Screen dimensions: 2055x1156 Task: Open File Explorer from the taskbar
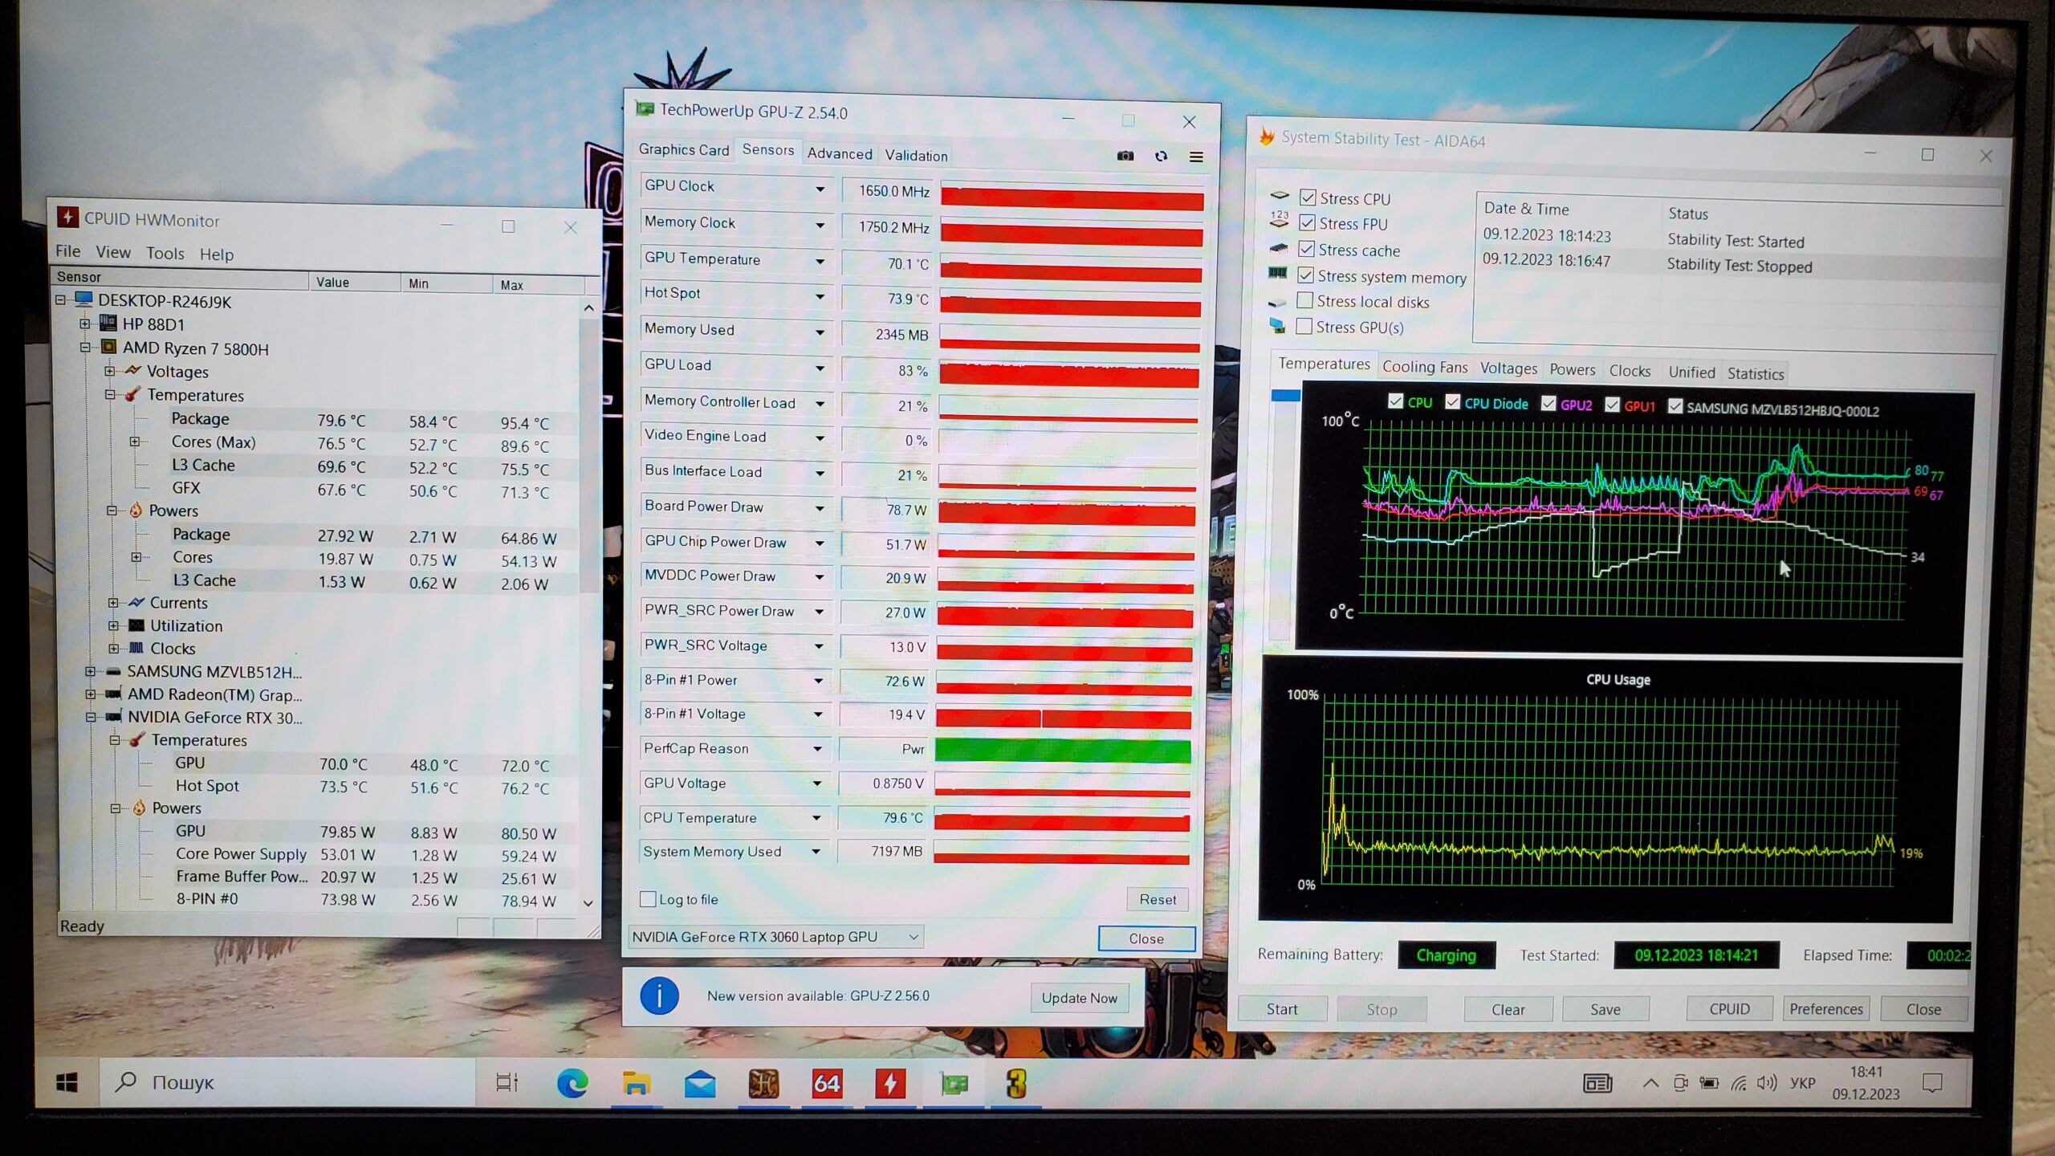[x=636, y=1084]
